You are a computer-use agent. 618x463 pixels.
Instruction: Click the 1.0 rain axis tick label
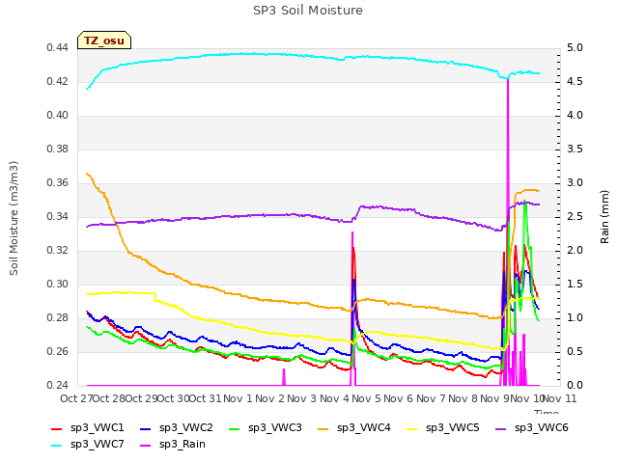coord(575,318)
